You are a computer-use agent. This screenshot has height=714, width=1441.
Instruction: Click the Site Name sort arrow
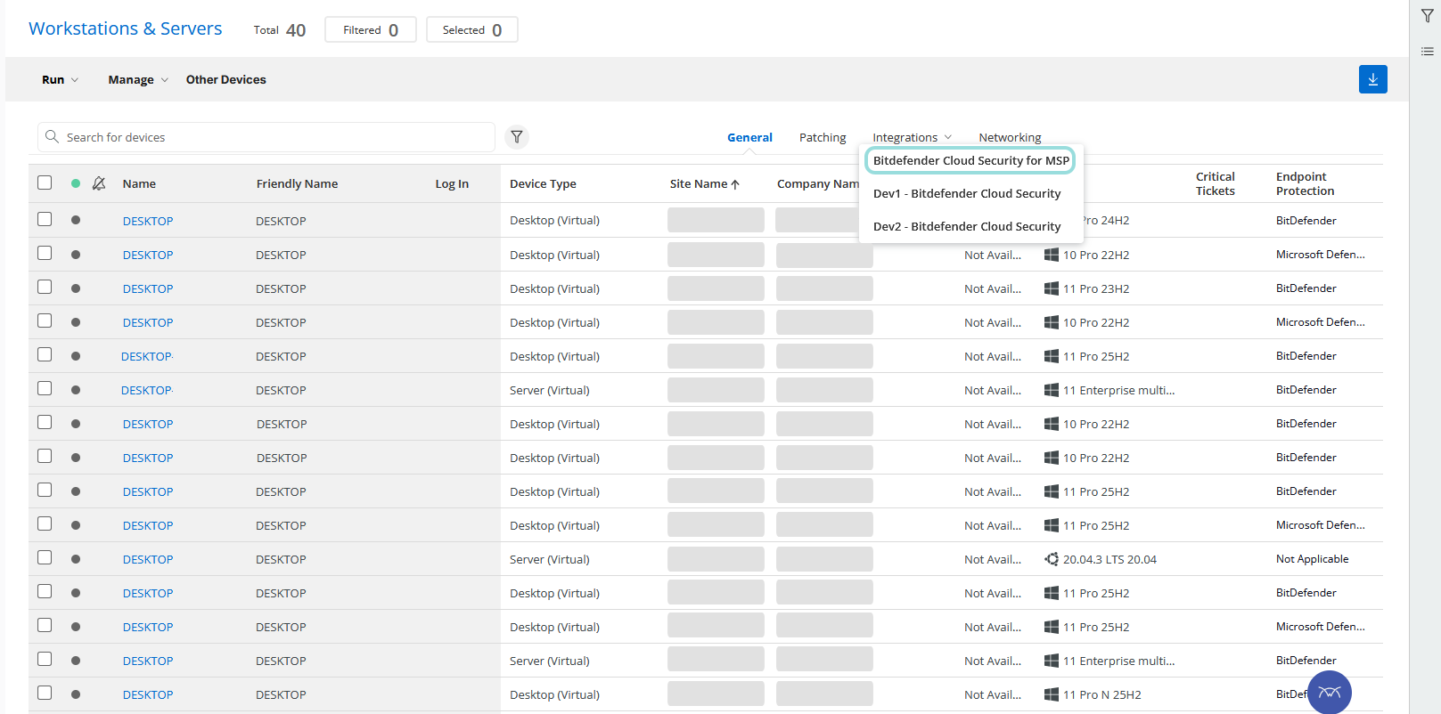735,184
